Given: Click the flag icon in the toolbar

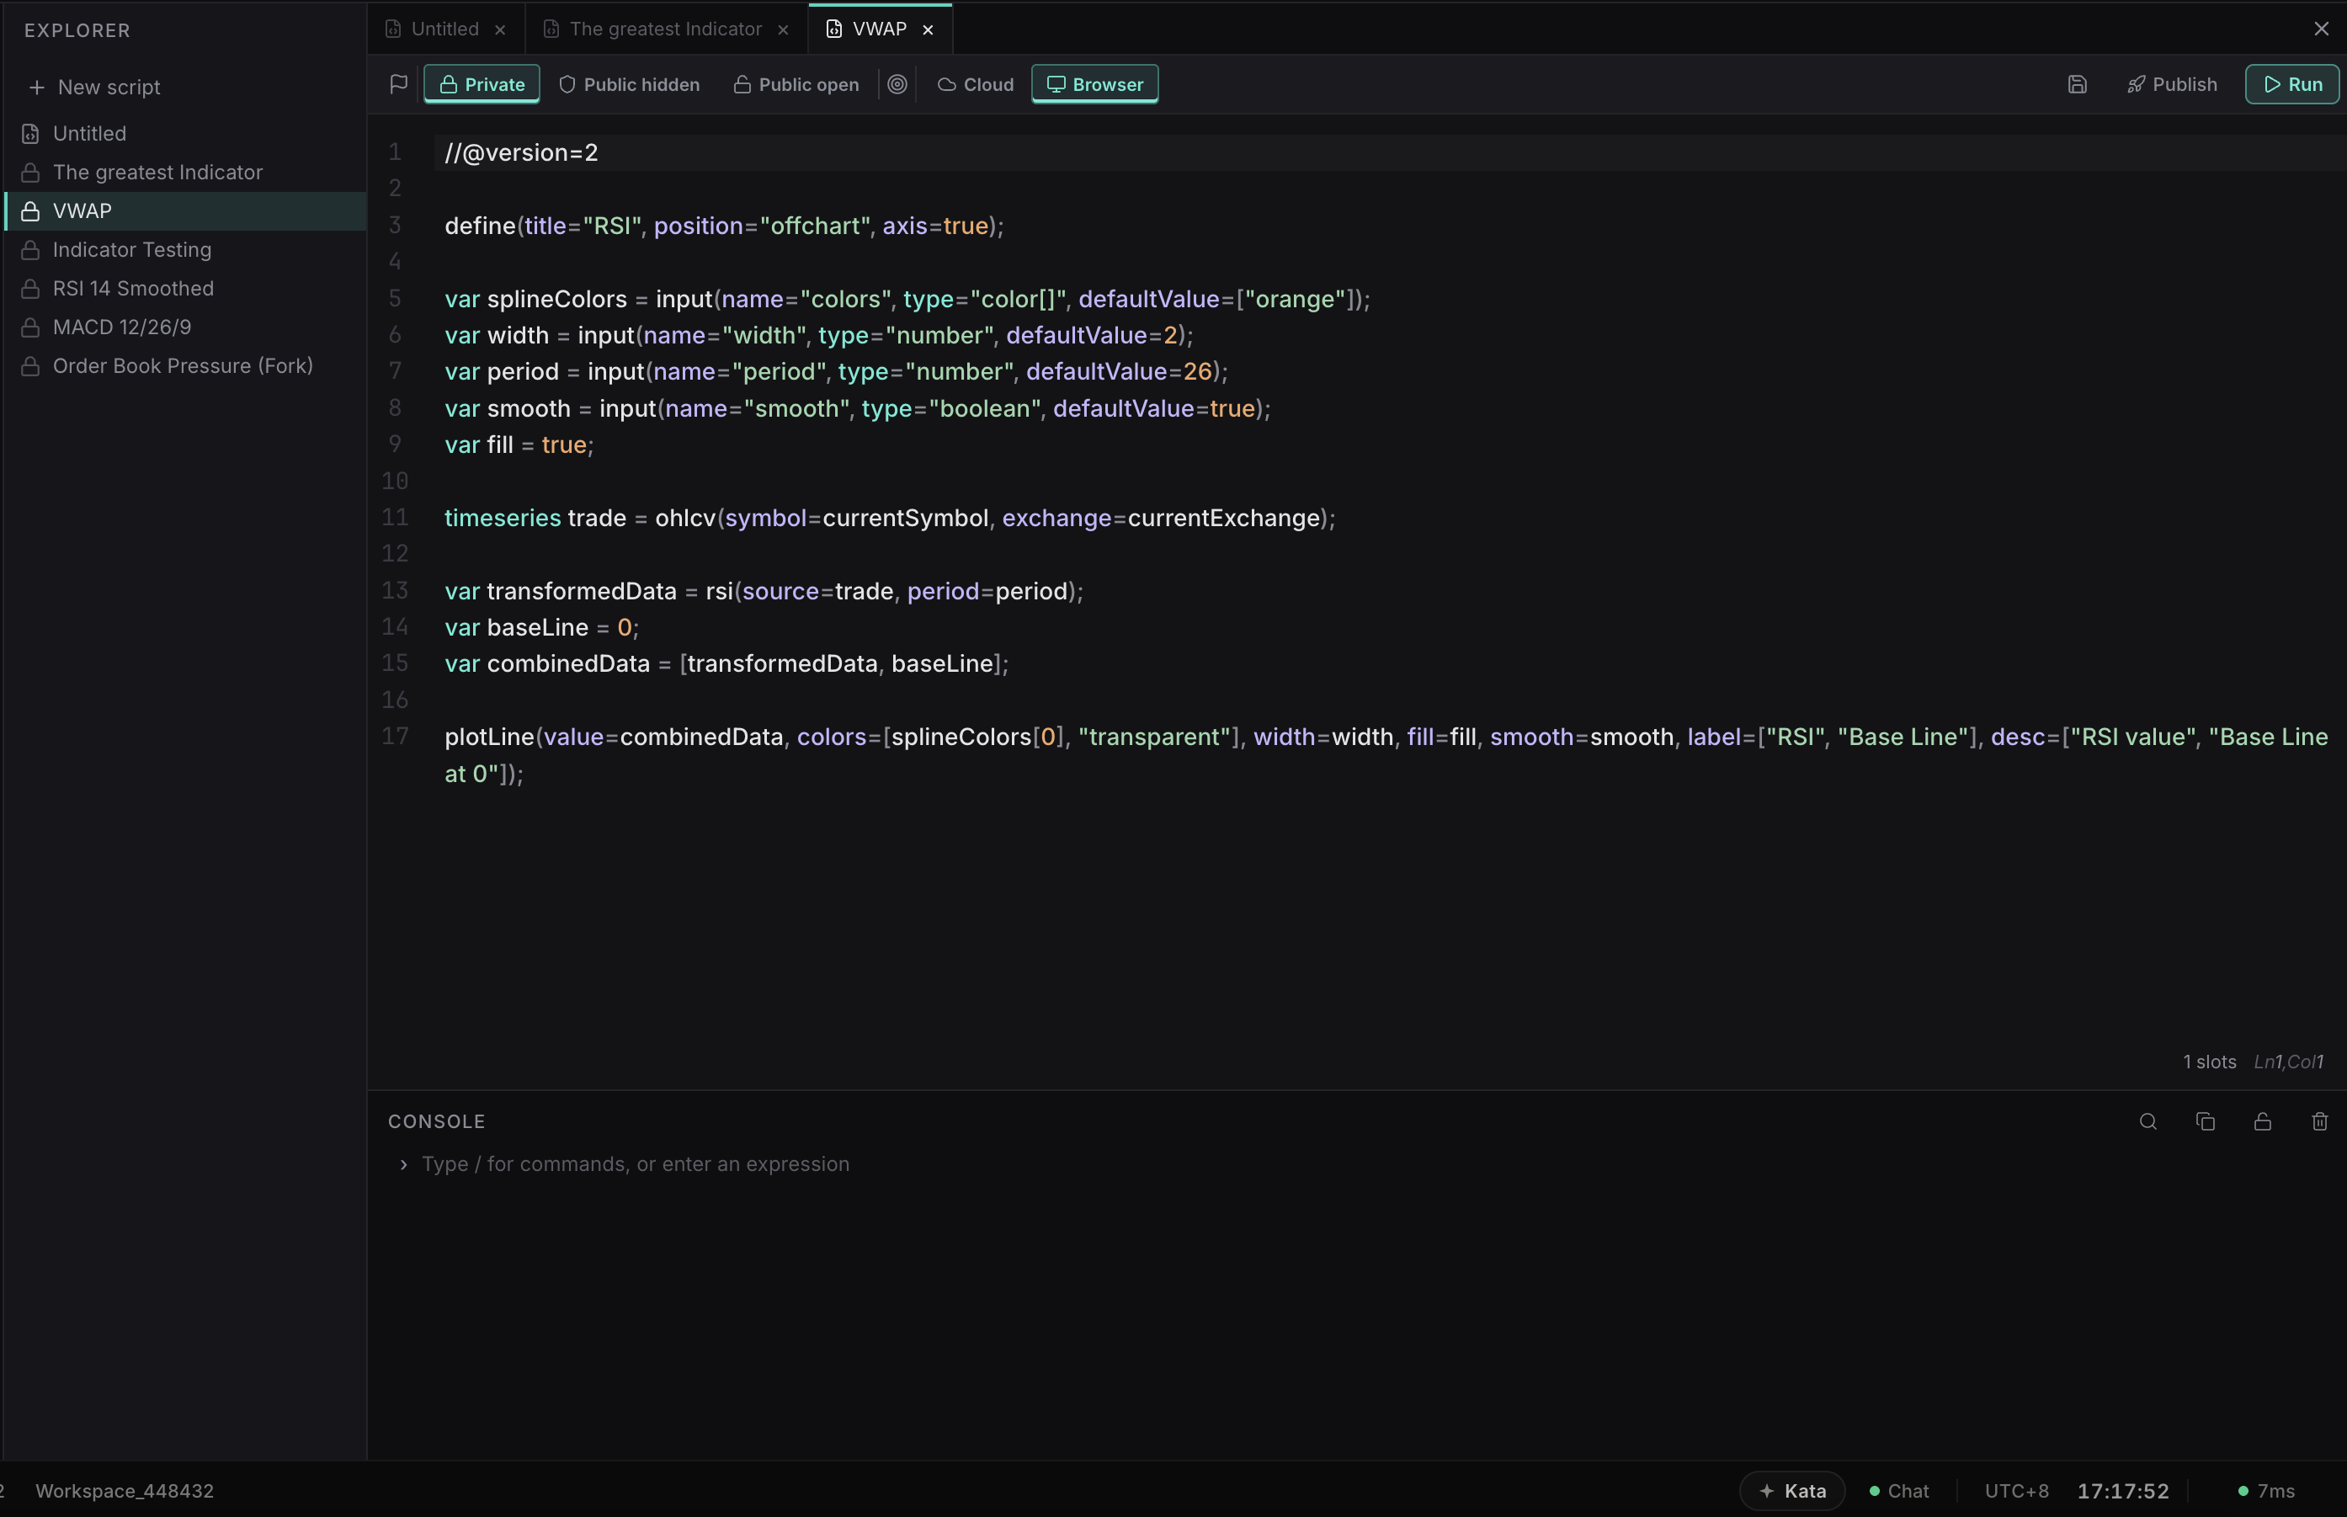Looking at the screenshot, I should (398, 85).
